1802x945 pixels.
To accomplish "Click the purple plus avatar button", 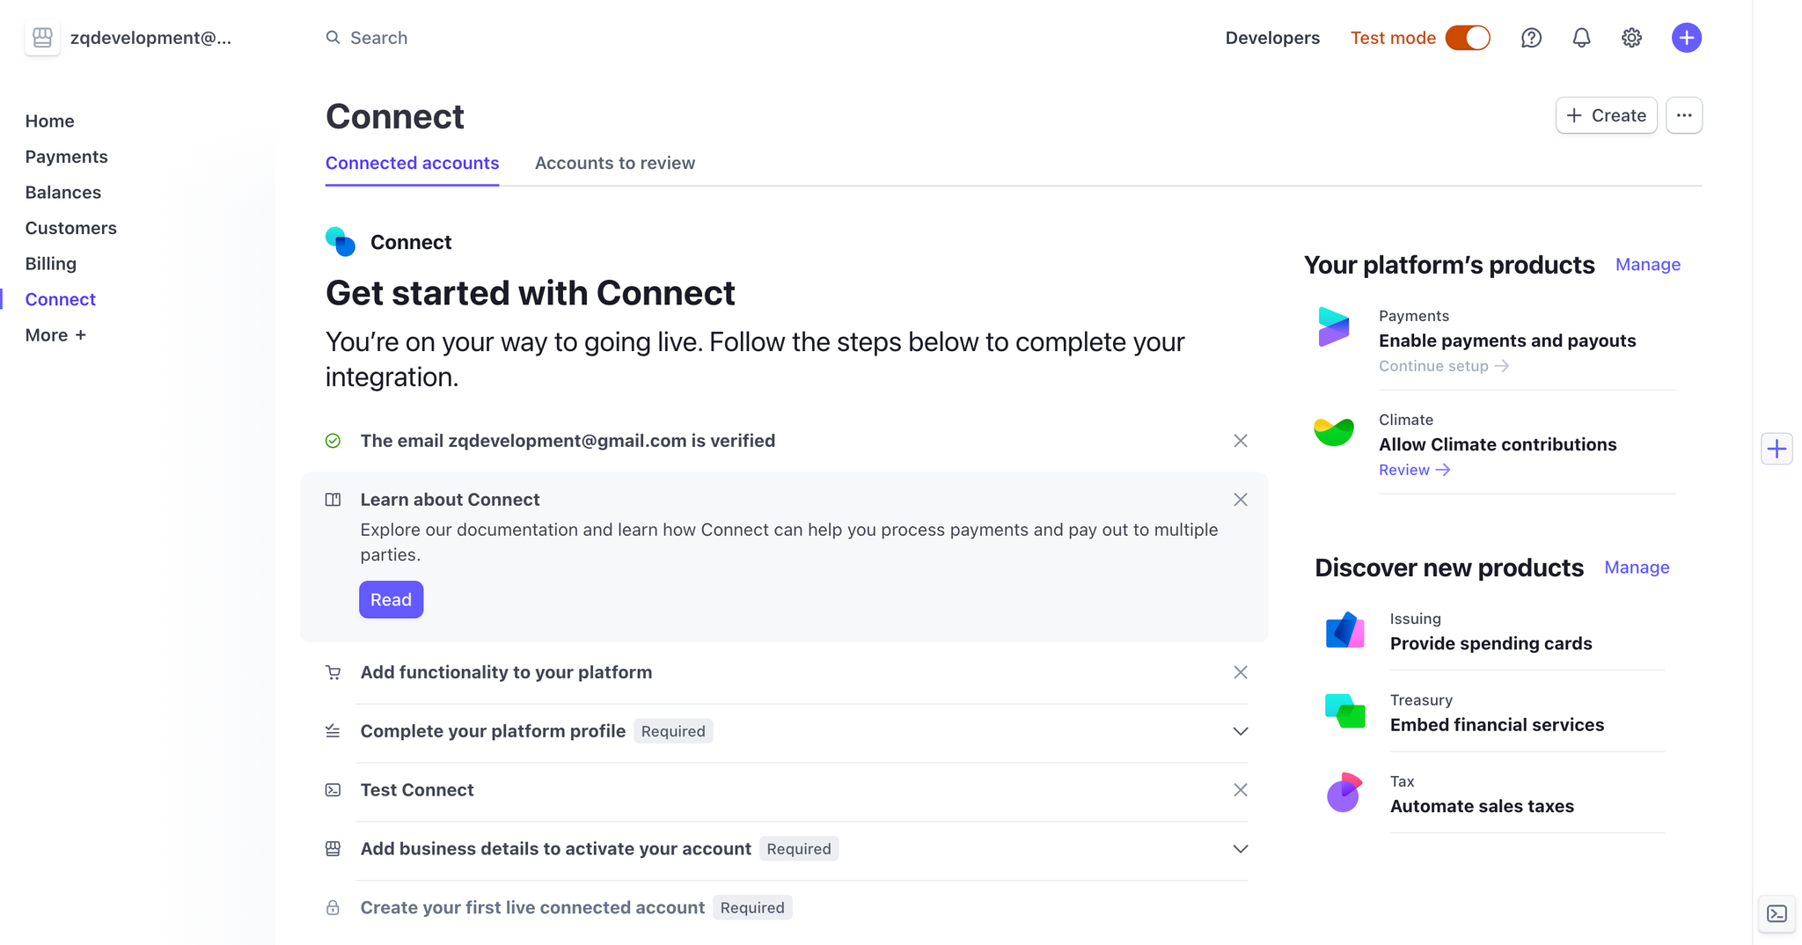I will [1686, 38].
